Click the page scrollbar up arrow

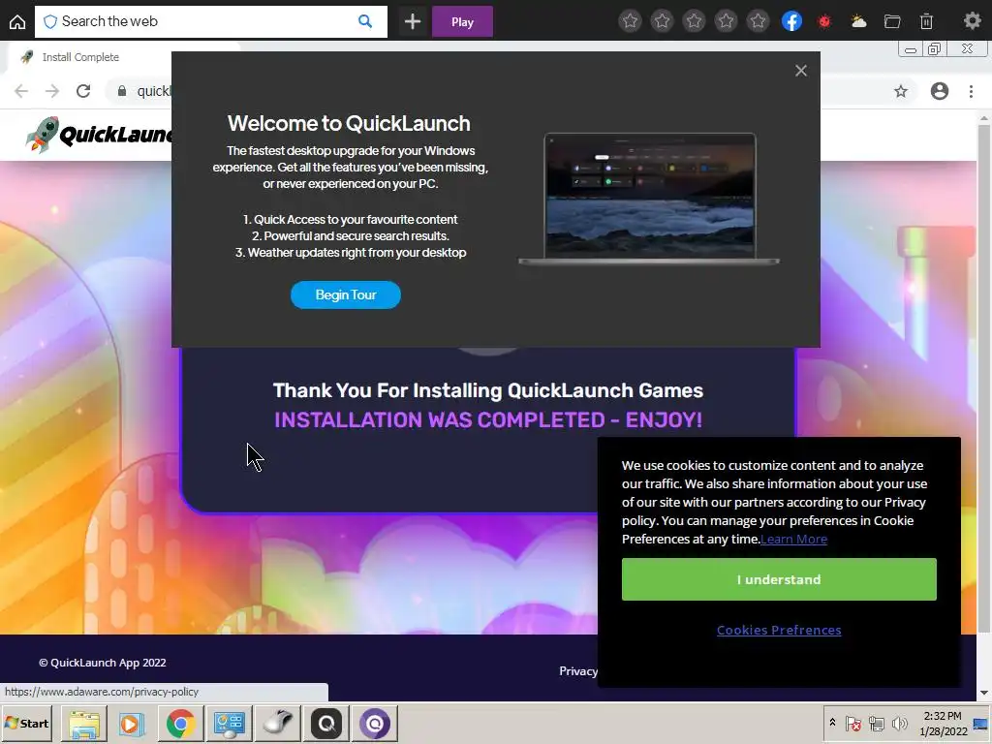984,117
